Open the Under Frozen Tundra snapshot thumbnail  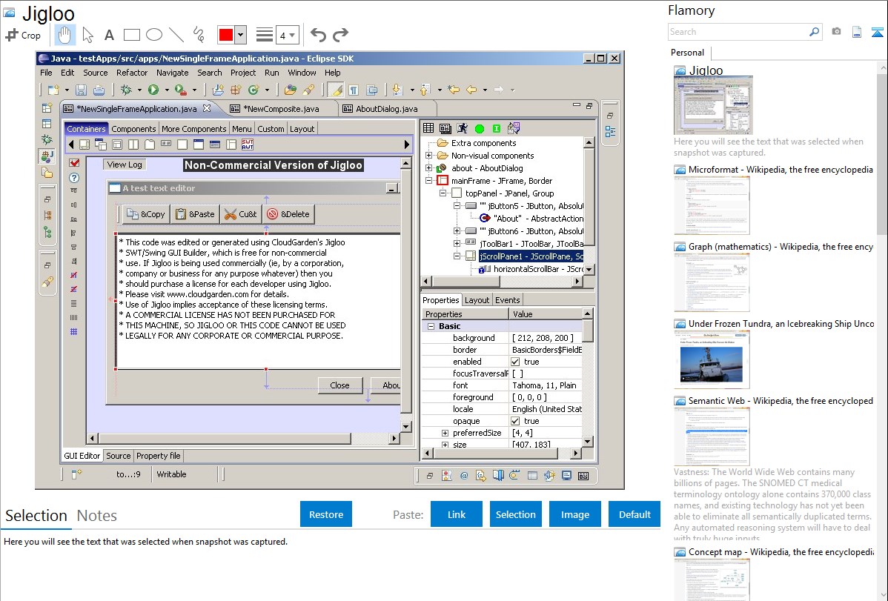point(712,359)
